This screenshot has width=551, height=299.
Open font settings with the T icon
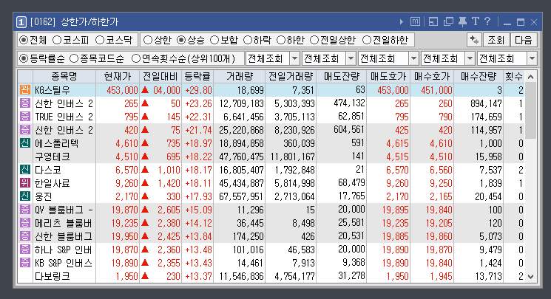(475, 21)
